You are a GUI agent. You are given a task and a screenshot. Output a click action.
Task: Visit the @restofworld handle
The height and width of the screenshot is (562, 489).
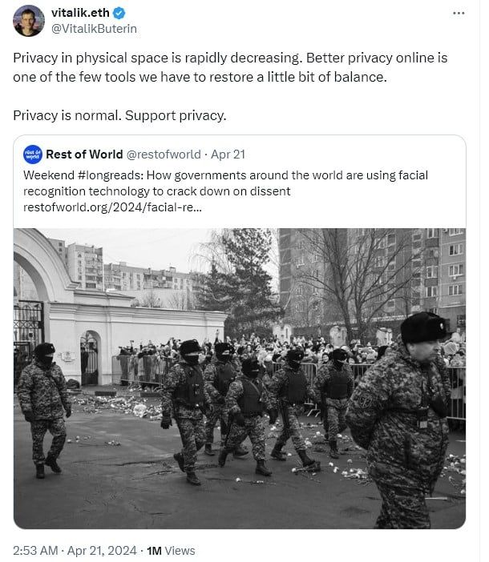pos(164,155)
